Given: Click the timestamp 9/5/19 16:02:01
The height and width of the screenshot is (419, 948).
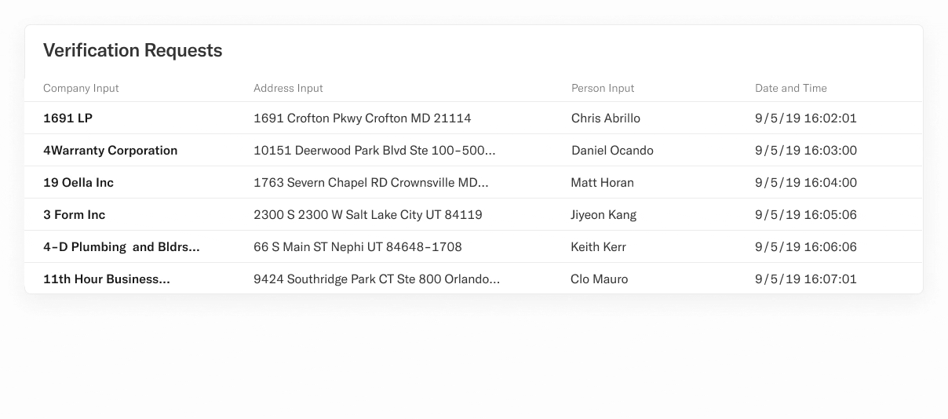Looking at the screenshot, I should tap(806, 118).
